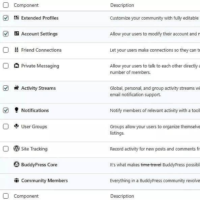Click the Site Tracking label
This screenshot has width=200, height=200.
point(34,149)
